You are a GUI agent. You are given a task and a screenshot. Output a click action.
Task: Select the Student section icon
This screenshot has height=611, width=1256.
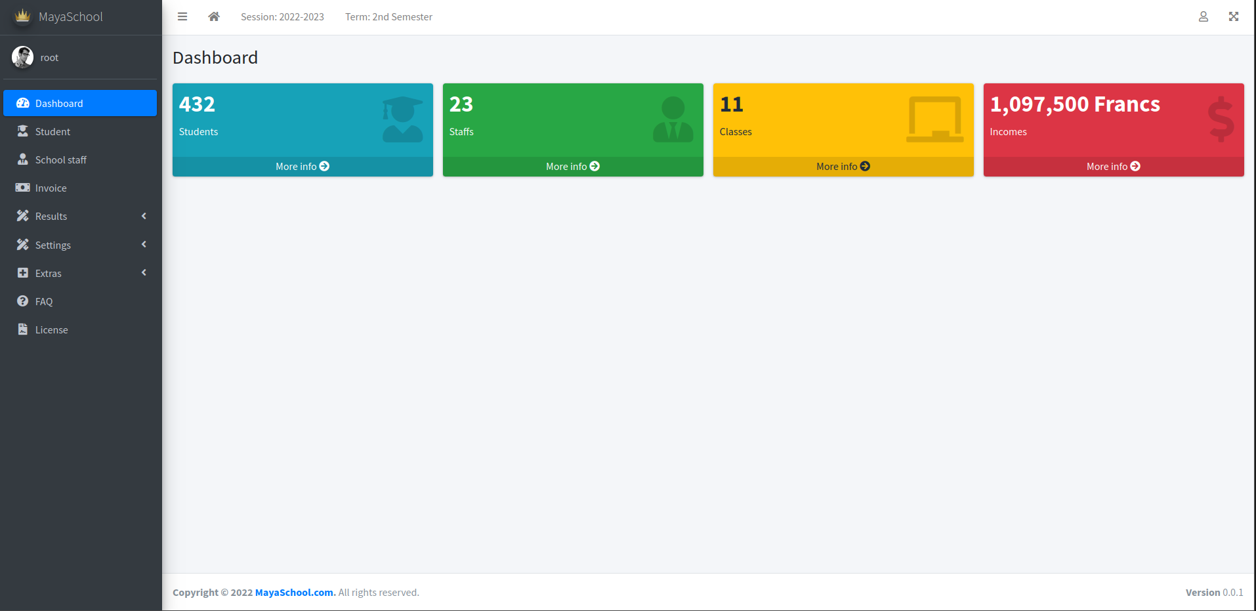click(x=23, y=131)
